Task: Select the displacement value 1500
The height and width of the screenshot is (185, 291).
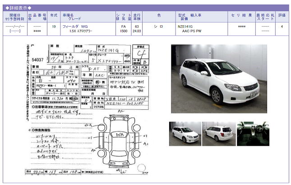Action: tap(124, 31)
